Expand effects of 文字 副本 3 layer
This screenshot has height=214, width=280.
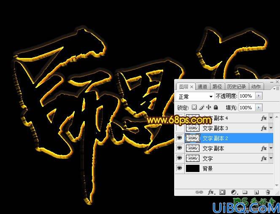click(x=271, y=128)
